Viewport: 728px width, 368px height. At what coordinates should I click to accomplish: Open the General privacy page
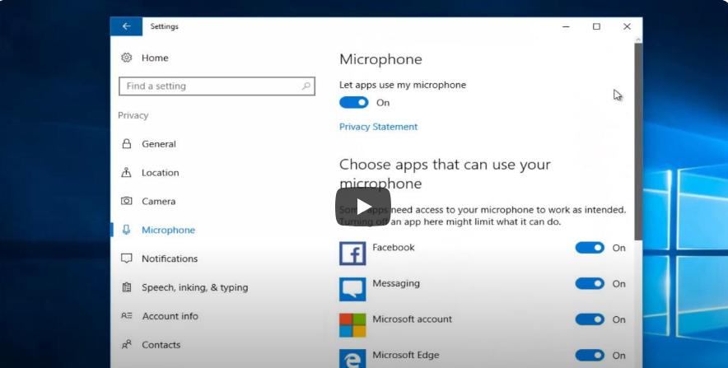click(x=159, y=144)
